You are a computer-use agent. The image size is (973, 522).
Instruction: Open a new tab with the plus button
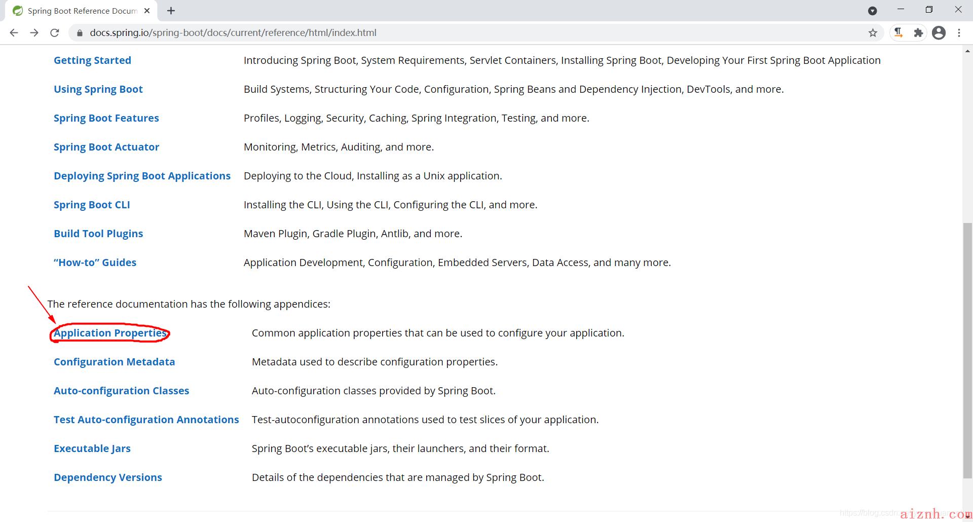pos(171,11)
